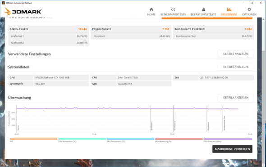Open the Ergebnisse results chart icon
The width and height of the screenshot is (266, 167).
pos(229,9)
